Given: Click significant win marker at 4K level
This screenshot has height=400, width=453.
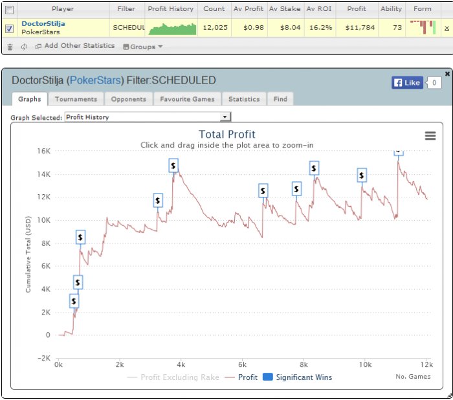Looking at the screenshot, I should [x=78, y=282].
